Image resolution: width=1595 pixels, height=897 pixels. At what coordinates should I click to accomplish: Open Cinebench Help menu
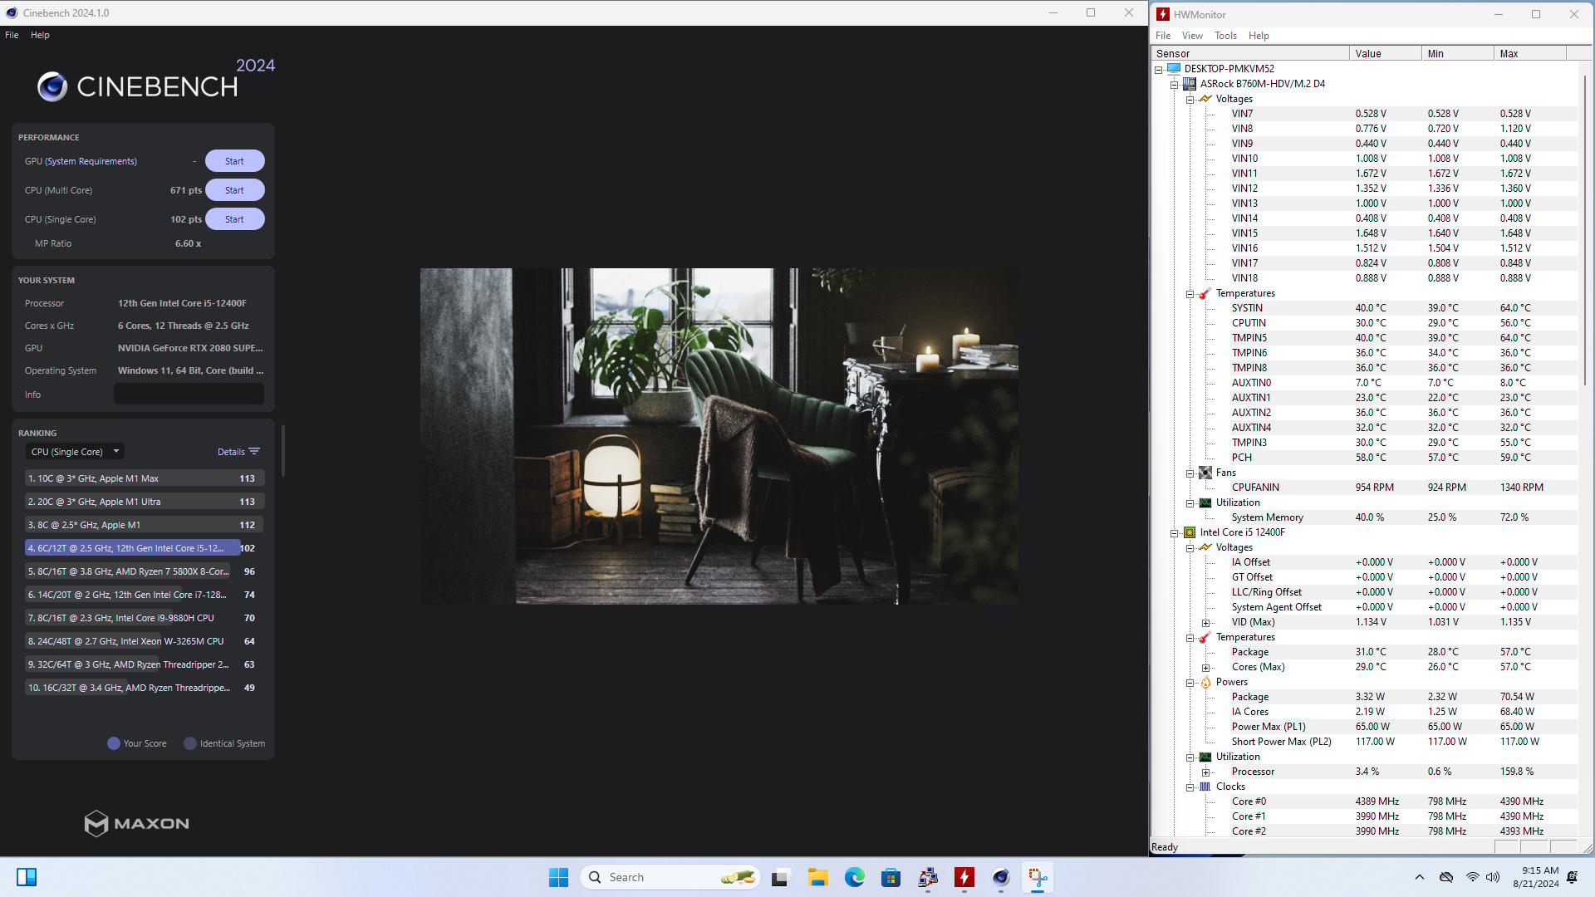40,35
